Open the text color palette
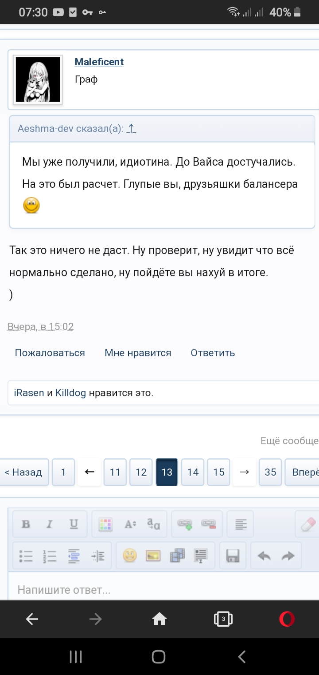This screenshot has width=319, height=675. point(105,524)
